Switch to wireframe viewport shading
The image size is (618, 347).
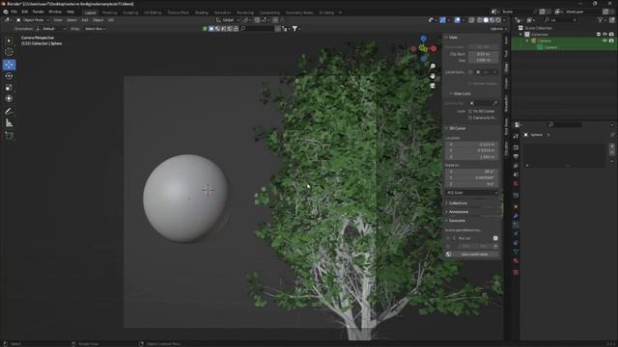479,19
